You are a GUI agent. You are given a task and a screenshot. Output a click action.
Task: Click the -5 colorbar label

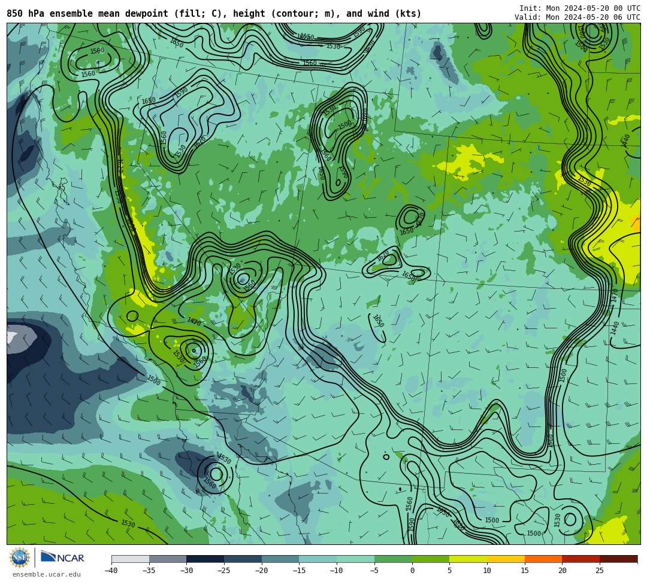tap(374, 571)
